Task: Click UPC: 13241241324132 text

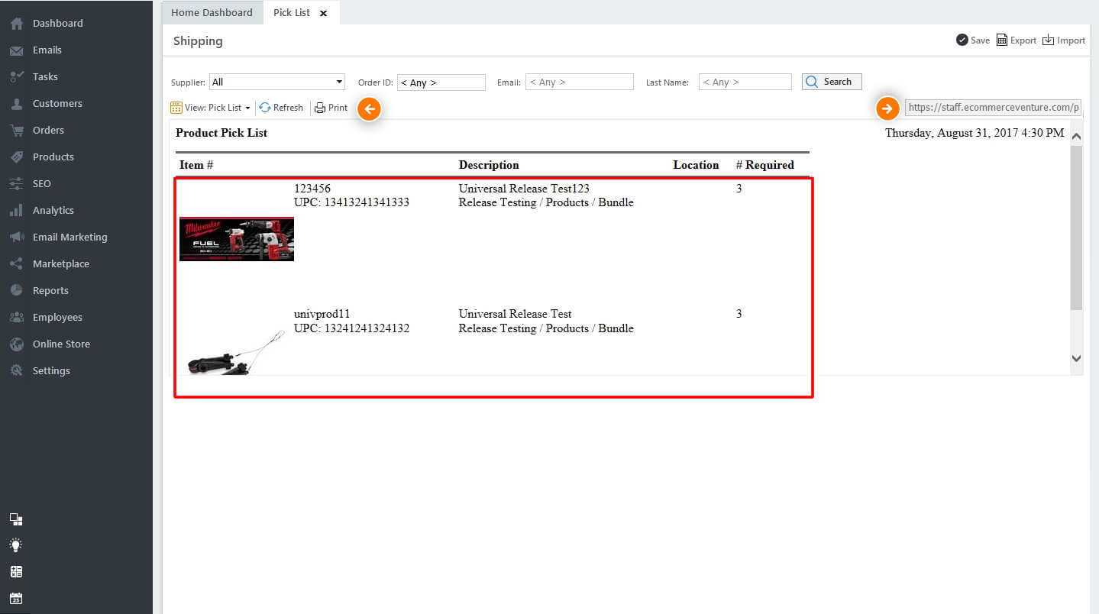Action: pyautogui.click(x=351, y=329)
